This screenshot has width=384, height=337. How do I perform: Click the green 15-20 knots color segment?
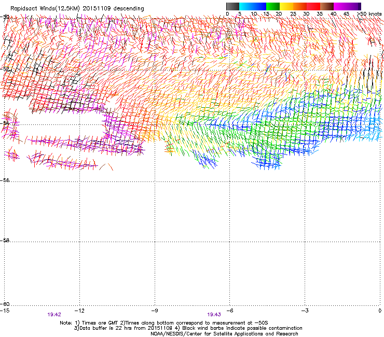[273, 6]
